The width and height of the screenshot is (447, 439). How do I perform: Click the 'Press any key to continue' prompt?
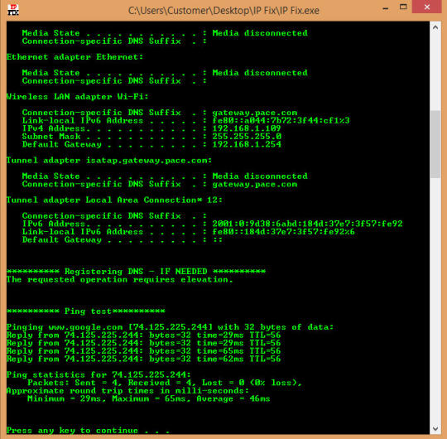88,431
